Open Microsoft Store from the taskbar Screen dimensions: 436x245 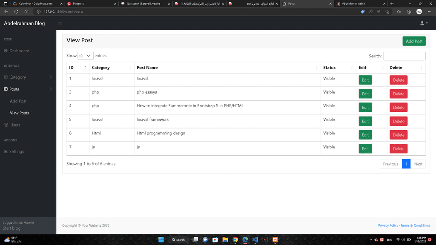coord(215,240)
